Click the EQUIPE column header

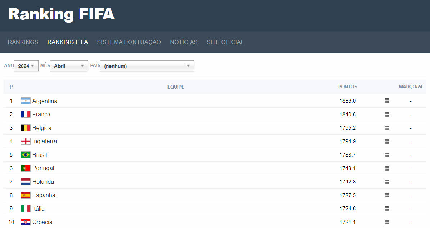(176, 87)
